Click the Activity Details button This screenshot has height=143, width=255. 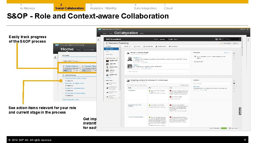point(227,43)
